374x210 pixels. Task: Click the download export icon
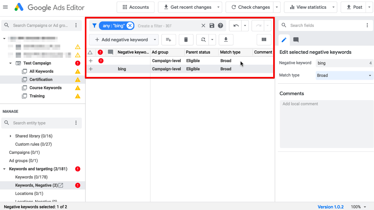point(226,40)
